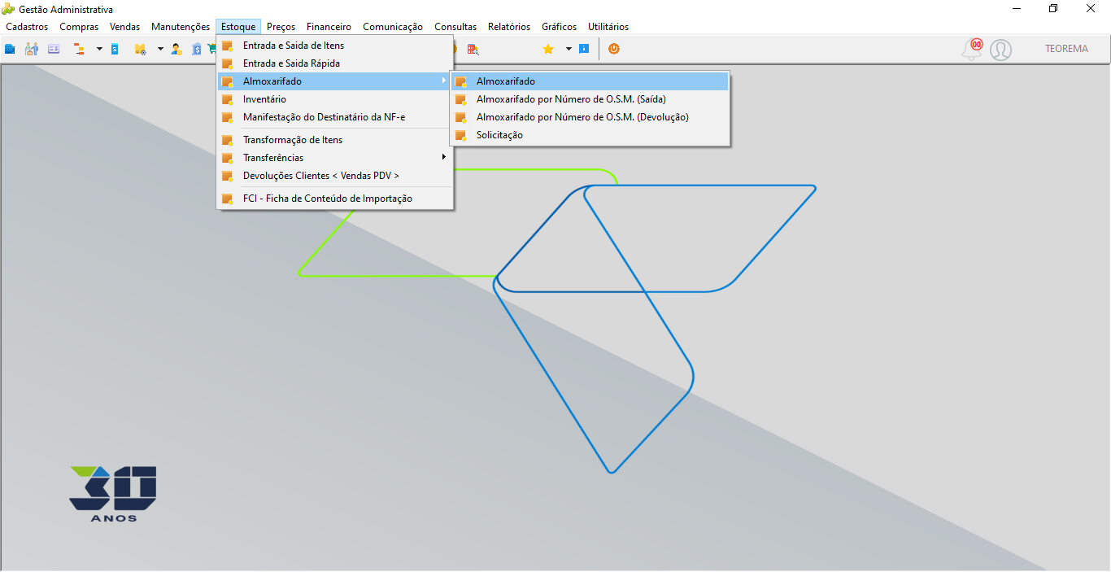Image resolution: width=1111 pixels, height=572 pixels.
Task: Select Manifestação do Destinatário da NF-e
Action: tap(335, 117)
